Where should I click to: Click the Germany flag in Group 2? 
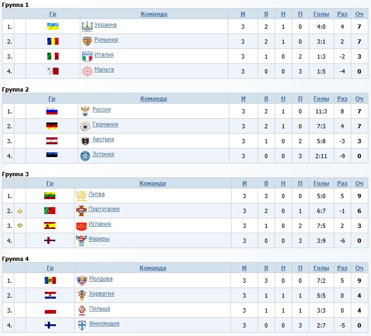[52, 126]
